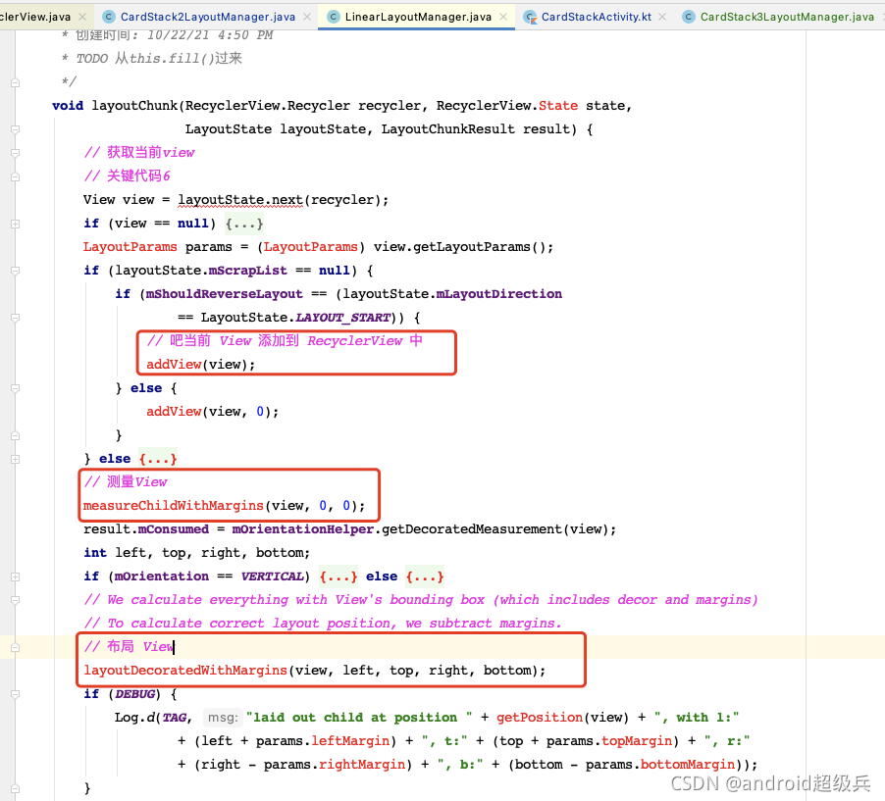This screenshot has width=885, height=801.
Task: Click the int left, top, right, bottom declaration
Action: [x=196, y=553]
